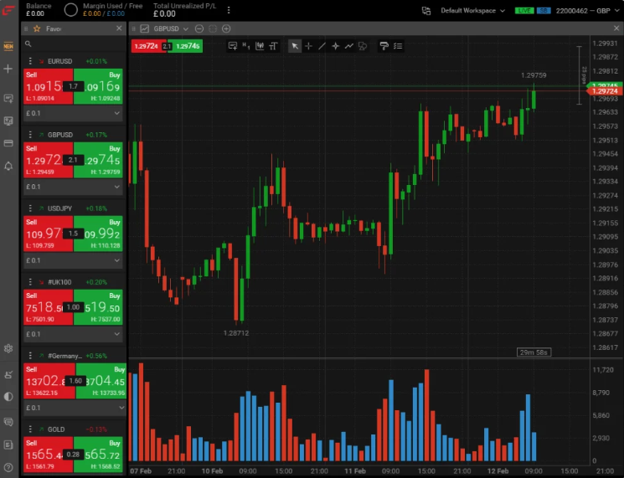This screenshot has width=624, height=478.
Task: Click the GBPUSD Sell button in Favorites
Action: point(48,160)
